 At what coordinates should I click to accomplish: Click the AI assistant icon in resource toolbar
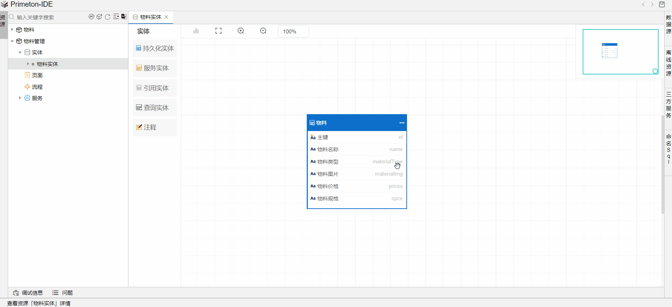(x=91, y=17)
